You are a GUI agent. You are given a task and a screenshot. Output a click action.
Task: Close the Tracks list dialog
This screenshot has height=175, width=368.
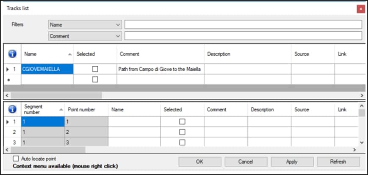[360, 8]
